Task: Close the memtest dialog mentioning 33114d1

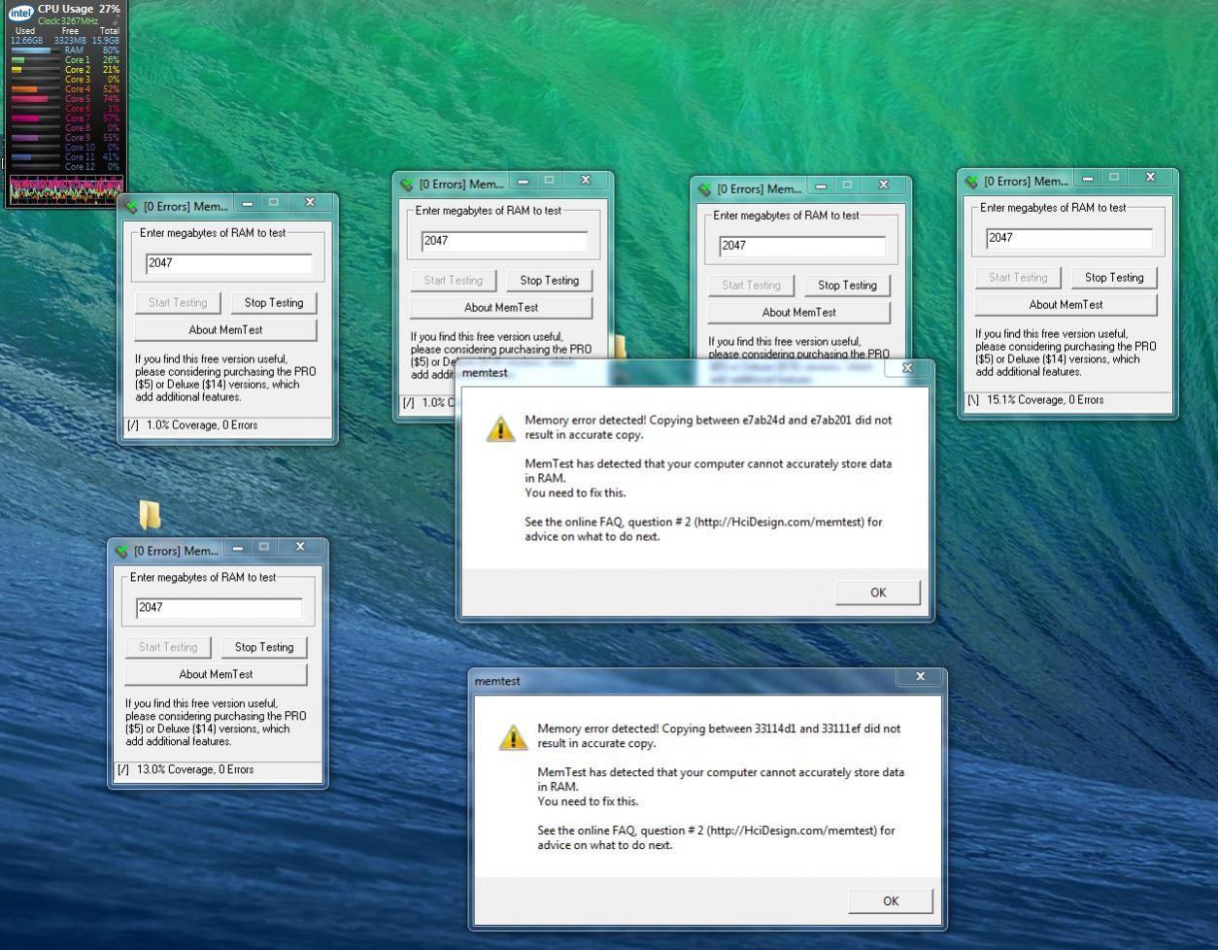Action: click(920, 676)
